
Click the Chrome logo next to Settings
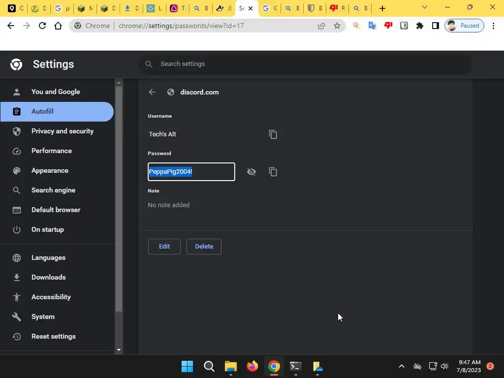[x=16, y=64]
